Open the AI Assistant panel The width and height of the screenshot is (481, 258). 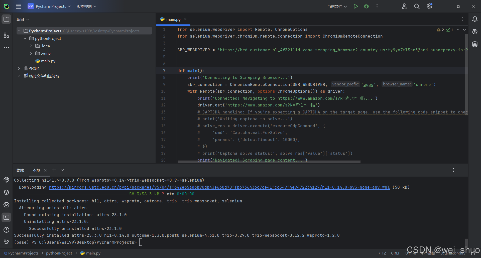[x=475, y=32]
